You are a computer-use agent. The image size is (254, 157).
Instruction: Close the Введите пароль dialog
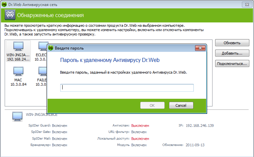pos(200,48)
